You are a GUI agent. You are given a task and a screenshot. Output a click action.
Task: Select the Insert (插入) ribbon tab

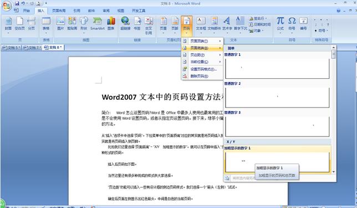(41, 11)
